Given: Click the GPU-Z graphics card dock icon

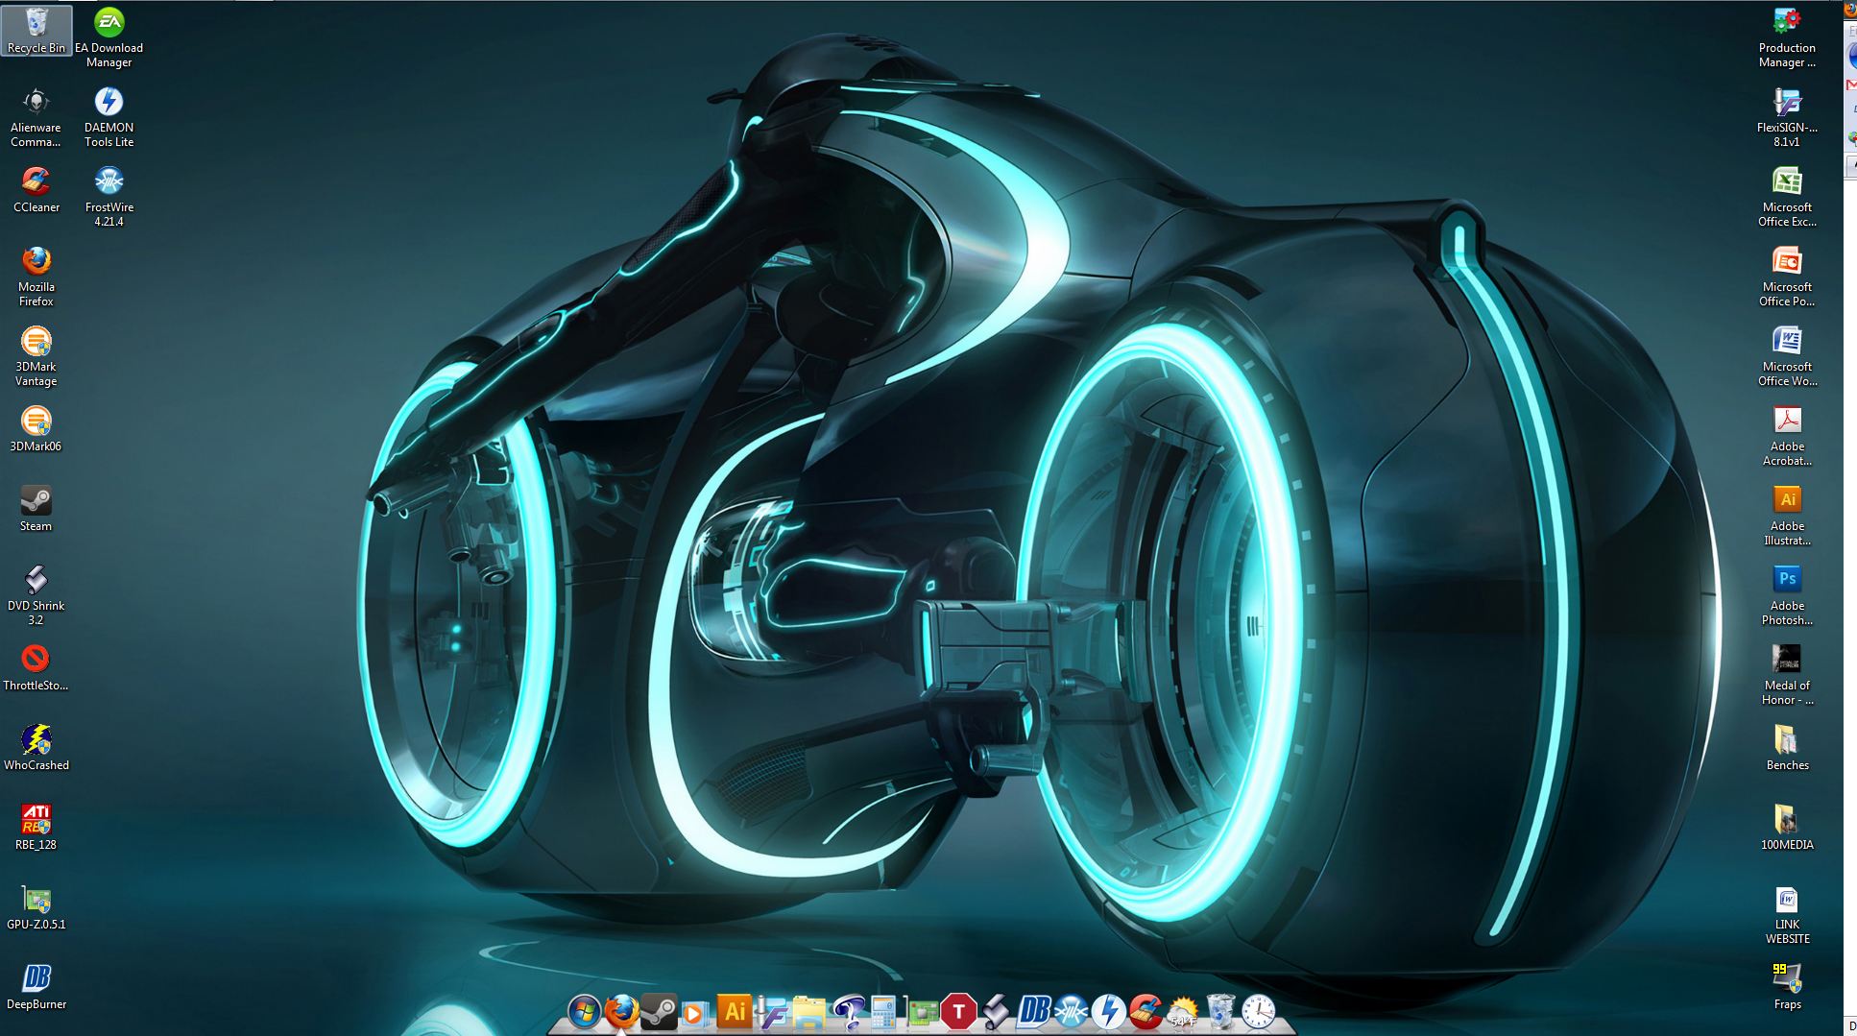Looking at the screenshot, I should coord(922,1012).
